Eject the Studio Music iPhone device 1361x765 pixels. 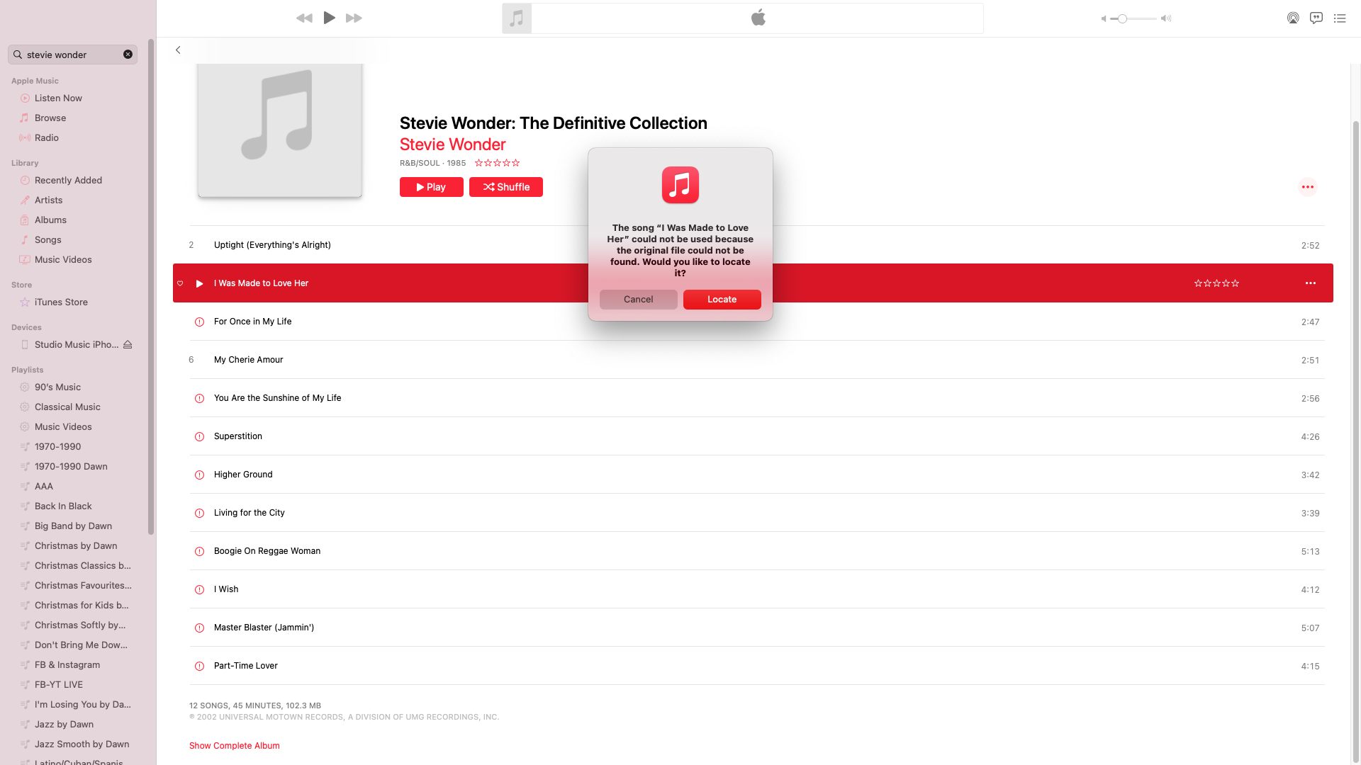coord(128,345)
